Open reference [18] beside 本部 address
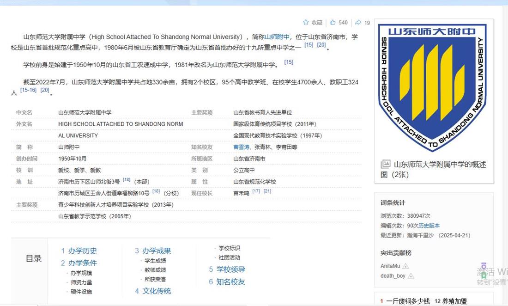This screenshot has width=508, height=306. pyautogui.click(x=127, y=180)
